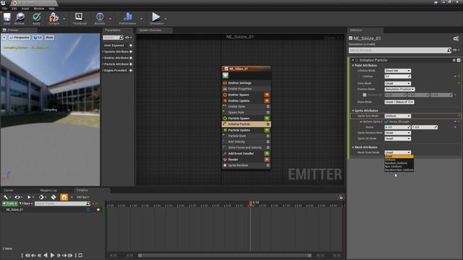Toggle timeline looping button
This screenshot has height=260, width=463.
80,255
